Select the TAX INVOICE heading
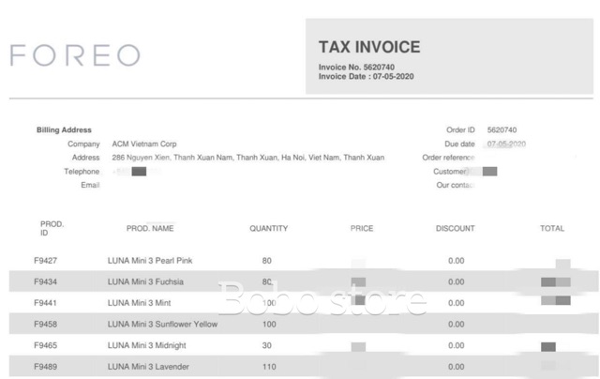Viewport: 600px width, 379px height. tap(369, 47)
